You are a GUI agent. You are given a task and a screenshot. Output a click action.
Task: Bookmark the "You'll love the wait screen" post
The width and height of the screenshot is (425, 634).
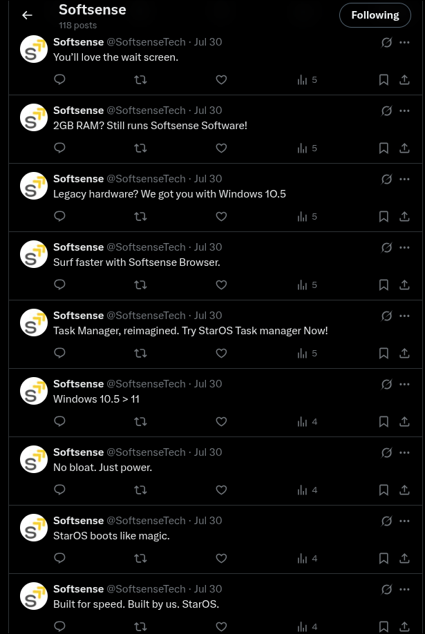point(384,80)
